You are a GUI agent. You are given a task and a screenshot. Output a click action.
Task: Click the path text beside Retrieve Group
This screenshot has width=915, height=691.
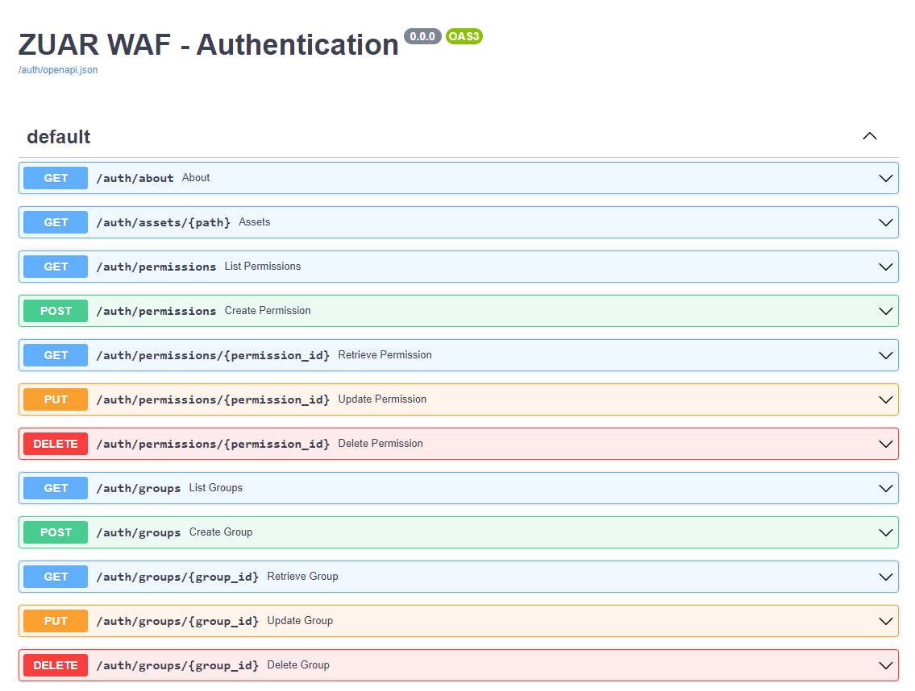177,577
